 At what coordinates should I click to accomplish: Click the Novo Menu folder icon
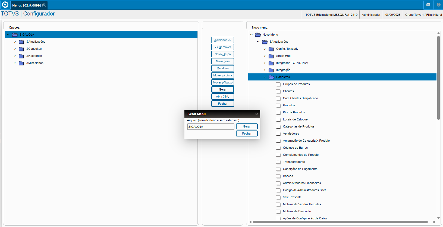(258, 35)
